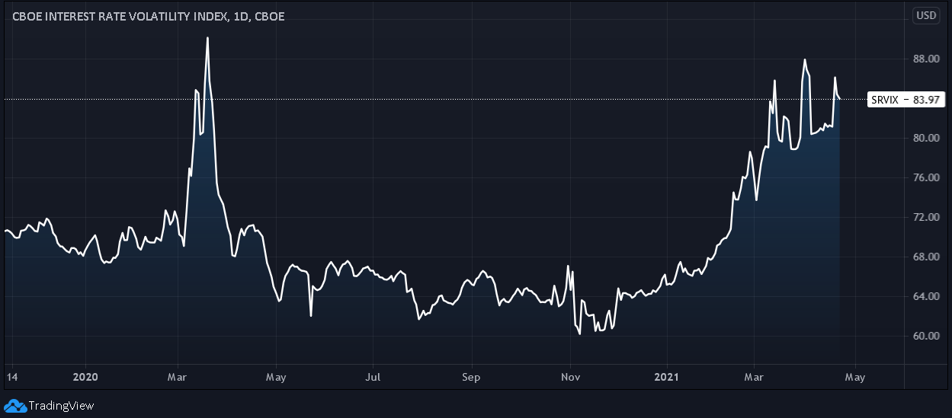Click the March 2020 peak on the chart line

[207, 38]
